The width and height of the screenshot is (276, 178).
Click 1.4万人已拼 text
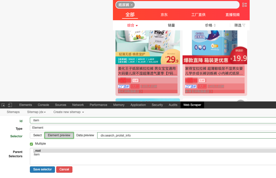tap(216, 86)
